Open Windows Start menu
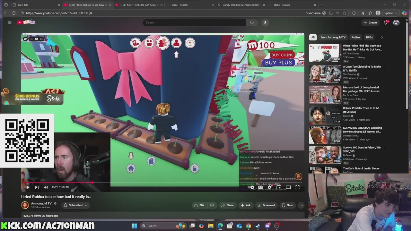 coord(135,226)
